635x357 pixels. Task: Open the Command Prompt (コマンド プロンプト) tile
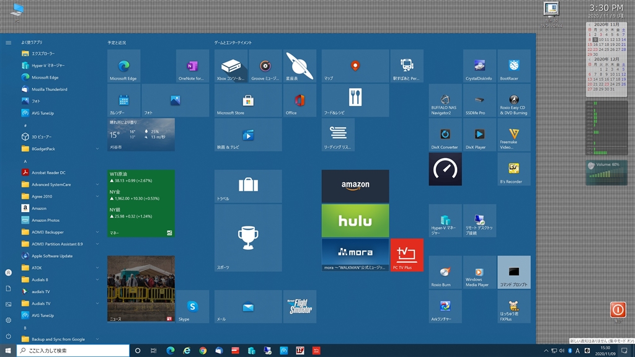coord(514,273)
